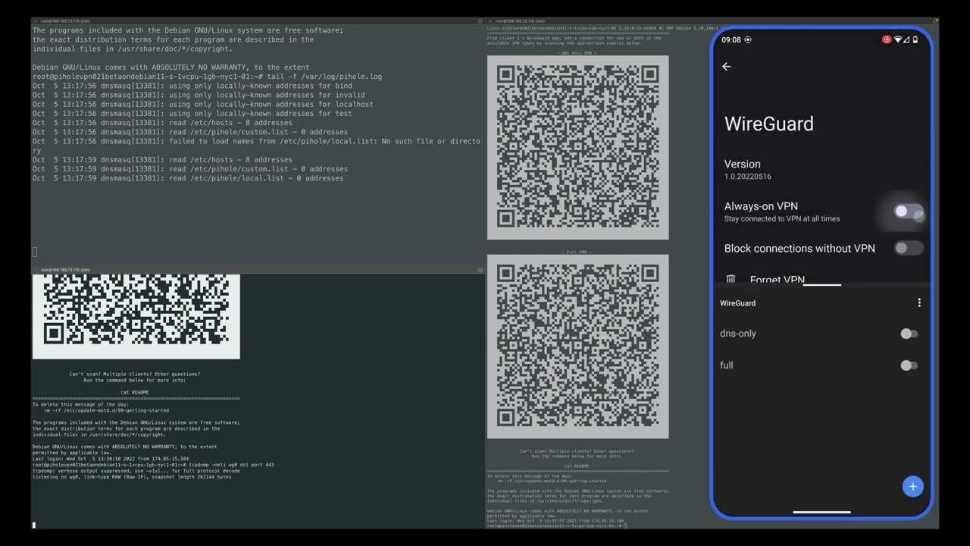Tap the back arrow in WireGuard settings

click(726, 67)
